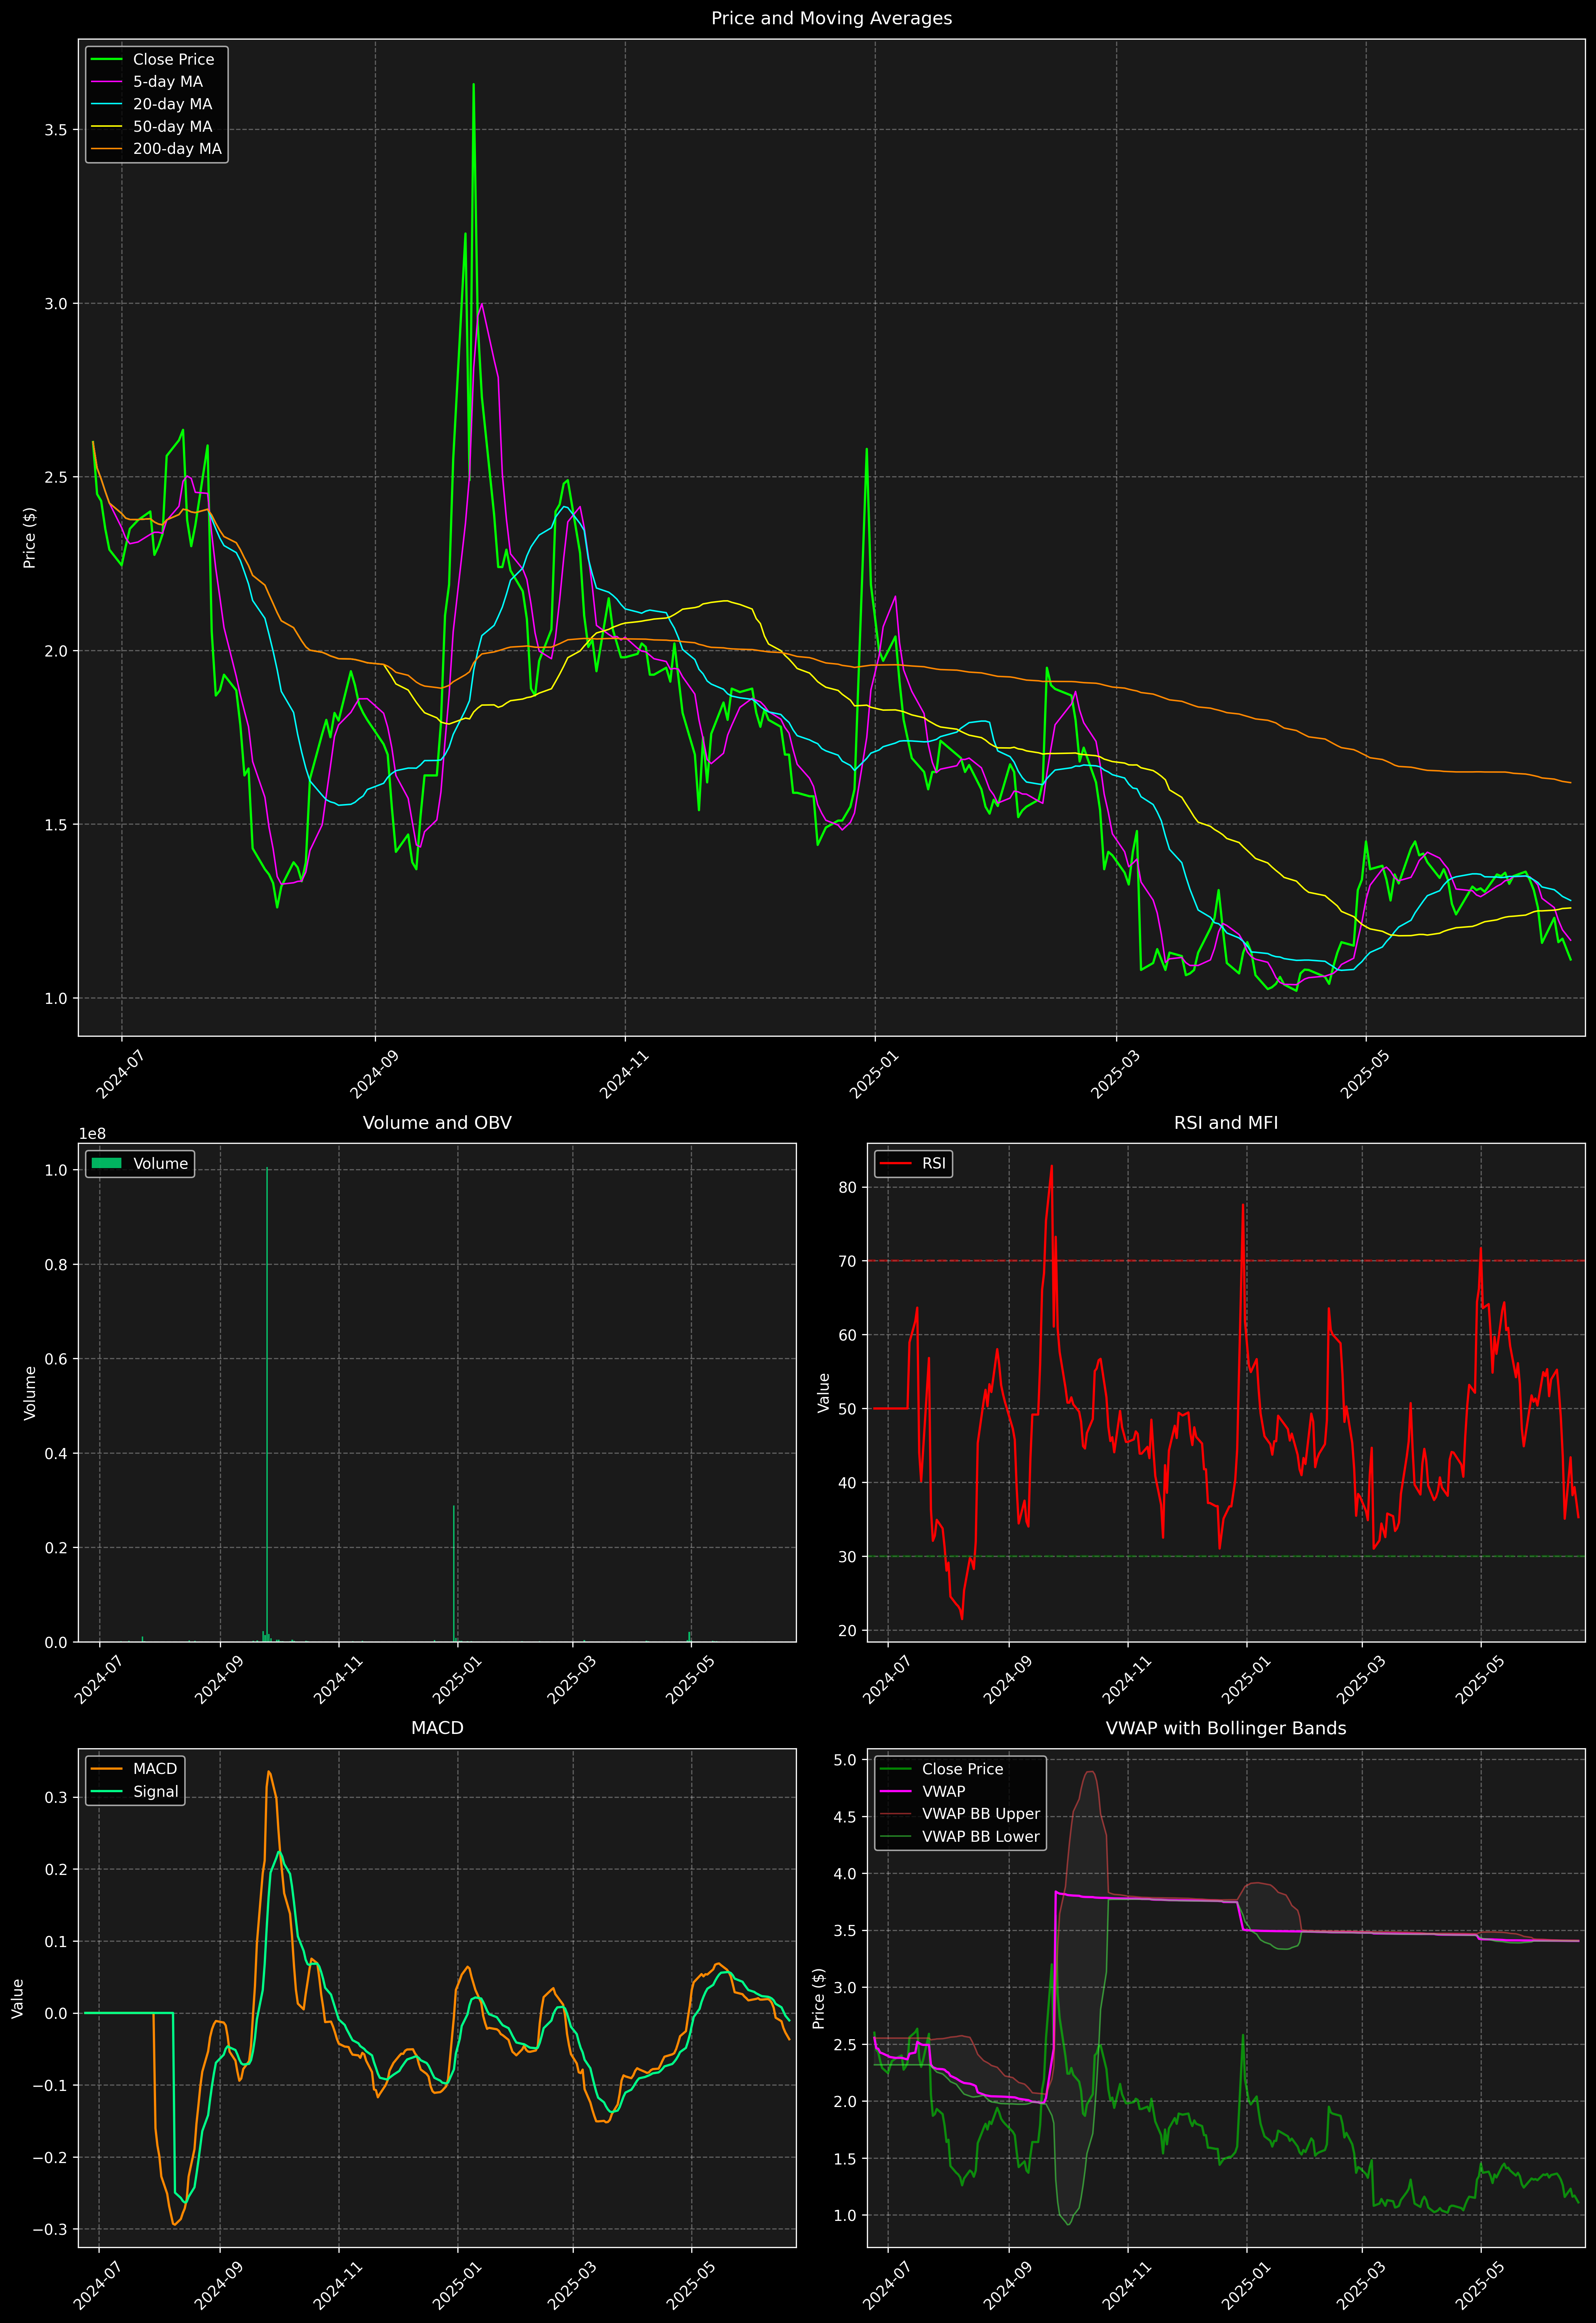Click the '0.8' tick on Volume chart axis
This screenshot has height=2323, width=1596.
56,1264
